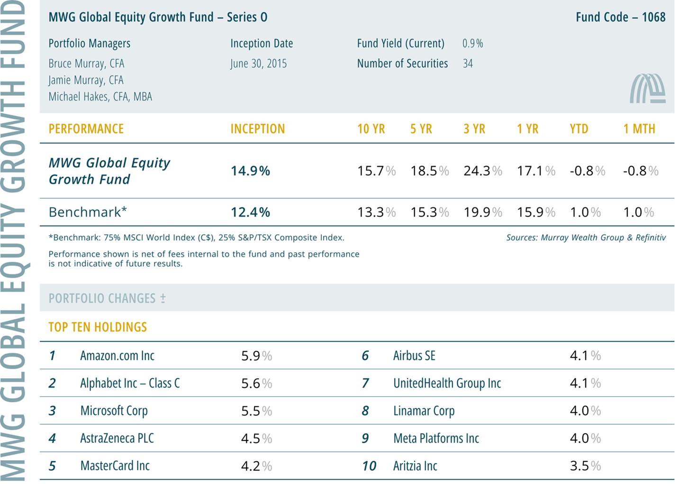
Task: Click the Murray Wealth Group logo icon
Action: coord(647,89)
